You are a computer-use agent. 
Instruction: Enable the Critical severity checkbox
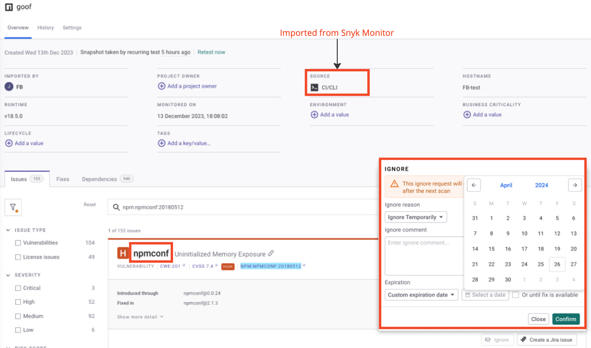pyautogui.click(x=18, y=288)
